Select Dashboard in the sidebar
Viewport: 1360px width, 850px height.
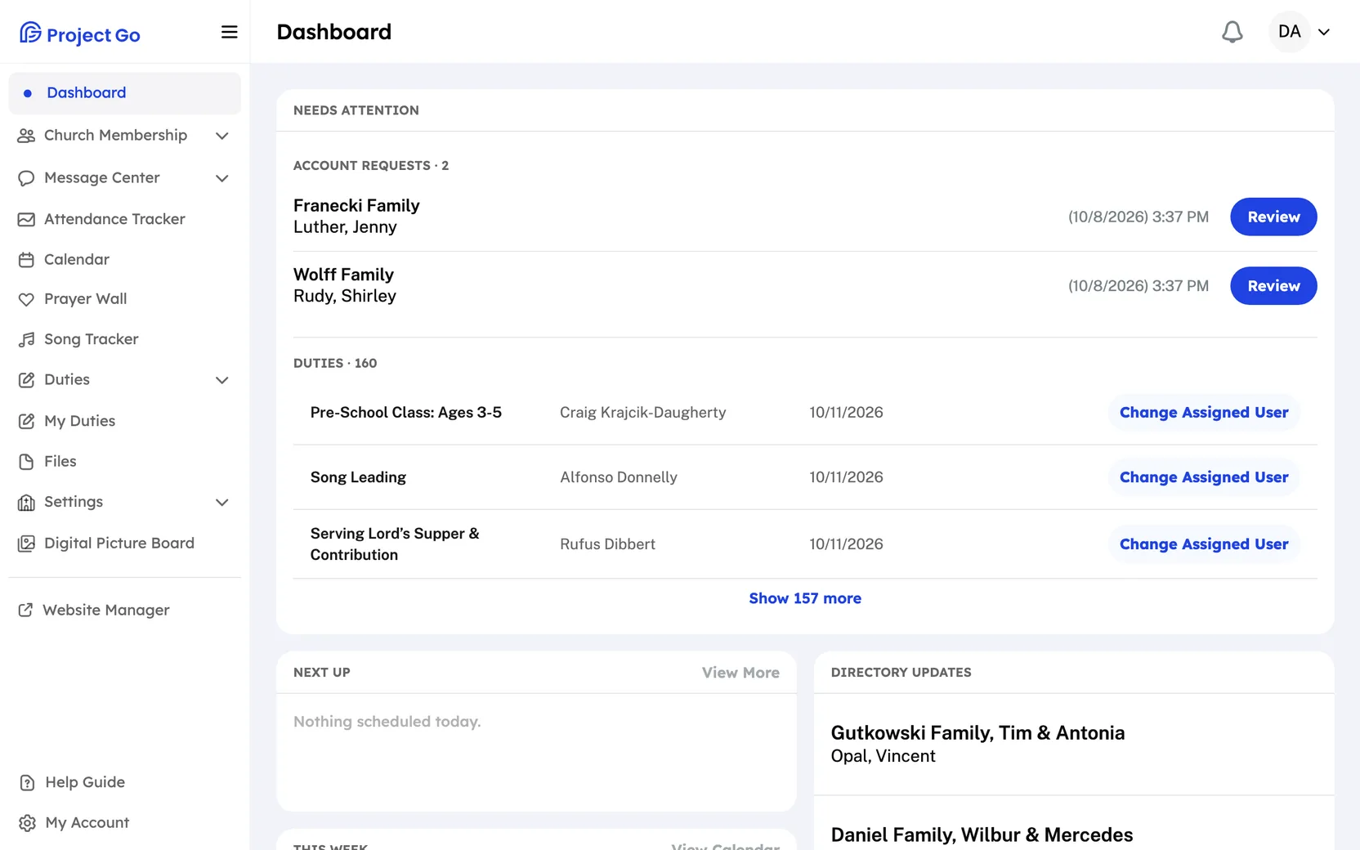pos(124,93)
